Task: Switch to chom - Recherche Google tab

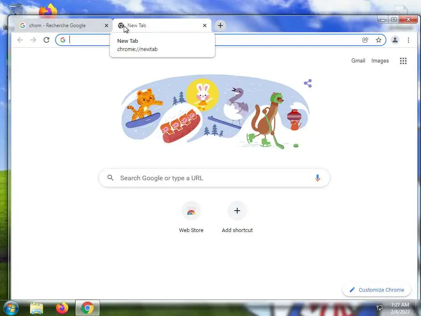Action: click(x=63, y=26)
